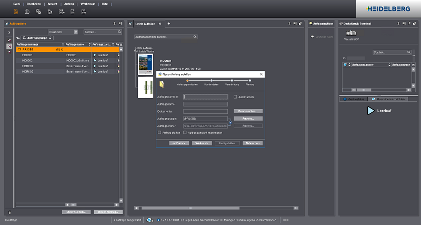The width and height of the screenshot is (421, 225).
Task: Click the lock icon at the bottom left
Action: click(9, 211)
